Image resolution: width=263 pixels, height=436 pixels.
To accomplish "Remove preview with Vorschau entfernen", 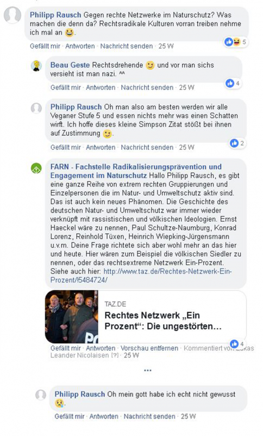I will coord(149,348).
